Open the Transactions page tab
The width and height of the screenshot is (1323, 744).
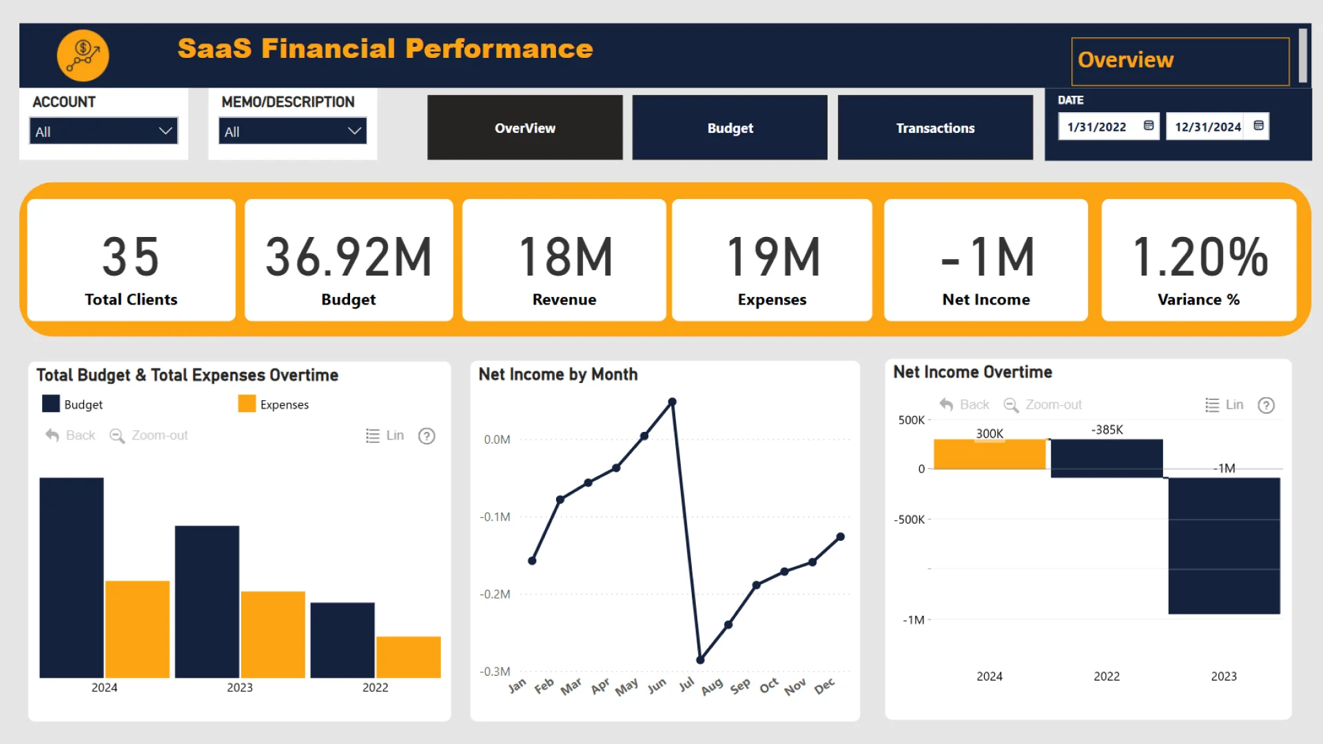[x=935, y=128]
